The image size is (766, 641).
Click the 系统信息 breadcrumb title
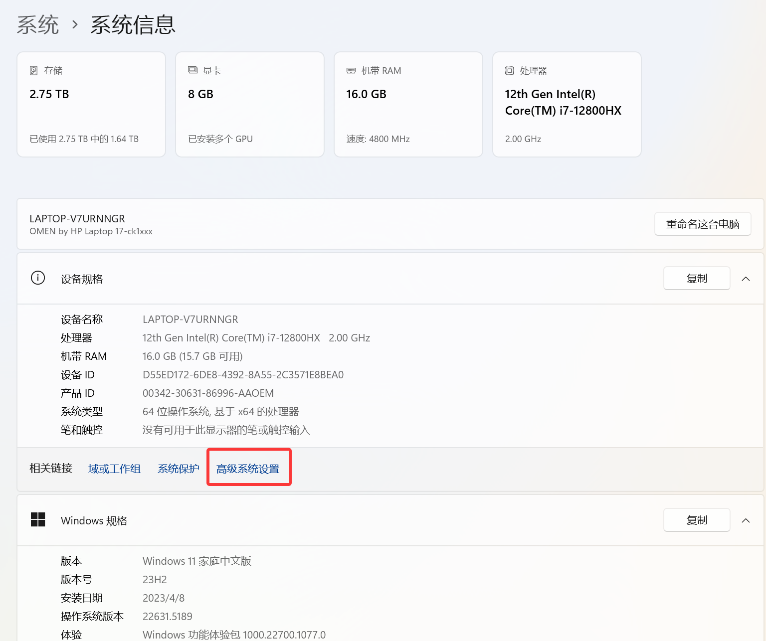pos(133,25)
